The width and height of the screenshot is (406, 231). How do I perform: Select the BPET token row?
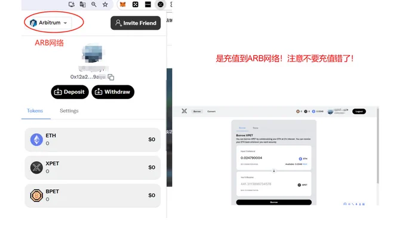point(93,196)
